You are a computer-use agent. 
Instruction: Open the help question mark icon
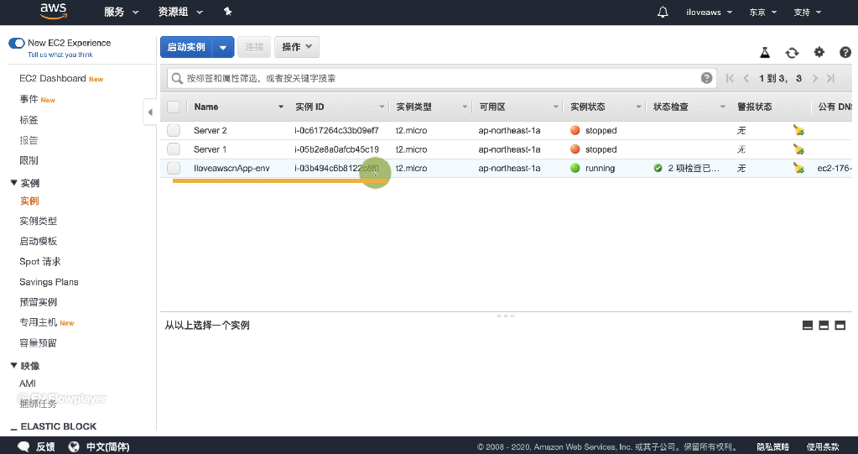845,52
